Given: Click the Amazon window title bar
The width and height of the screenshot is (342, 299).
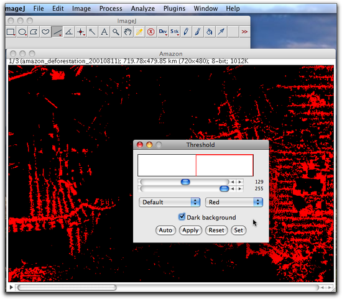Looking at the screenshot, I should click(x=171, y=53).
